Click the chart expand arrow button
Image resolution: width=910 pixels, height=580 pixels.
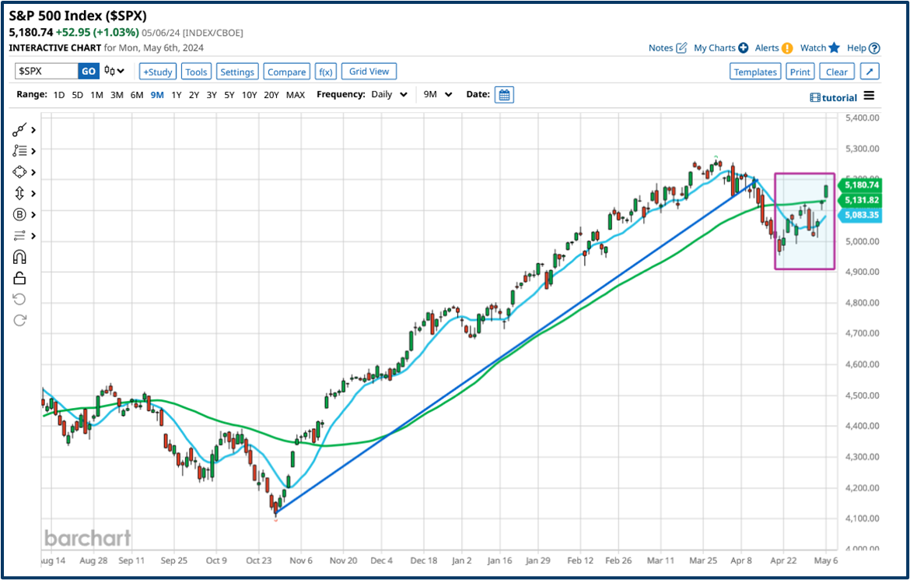tap(870, 71)
